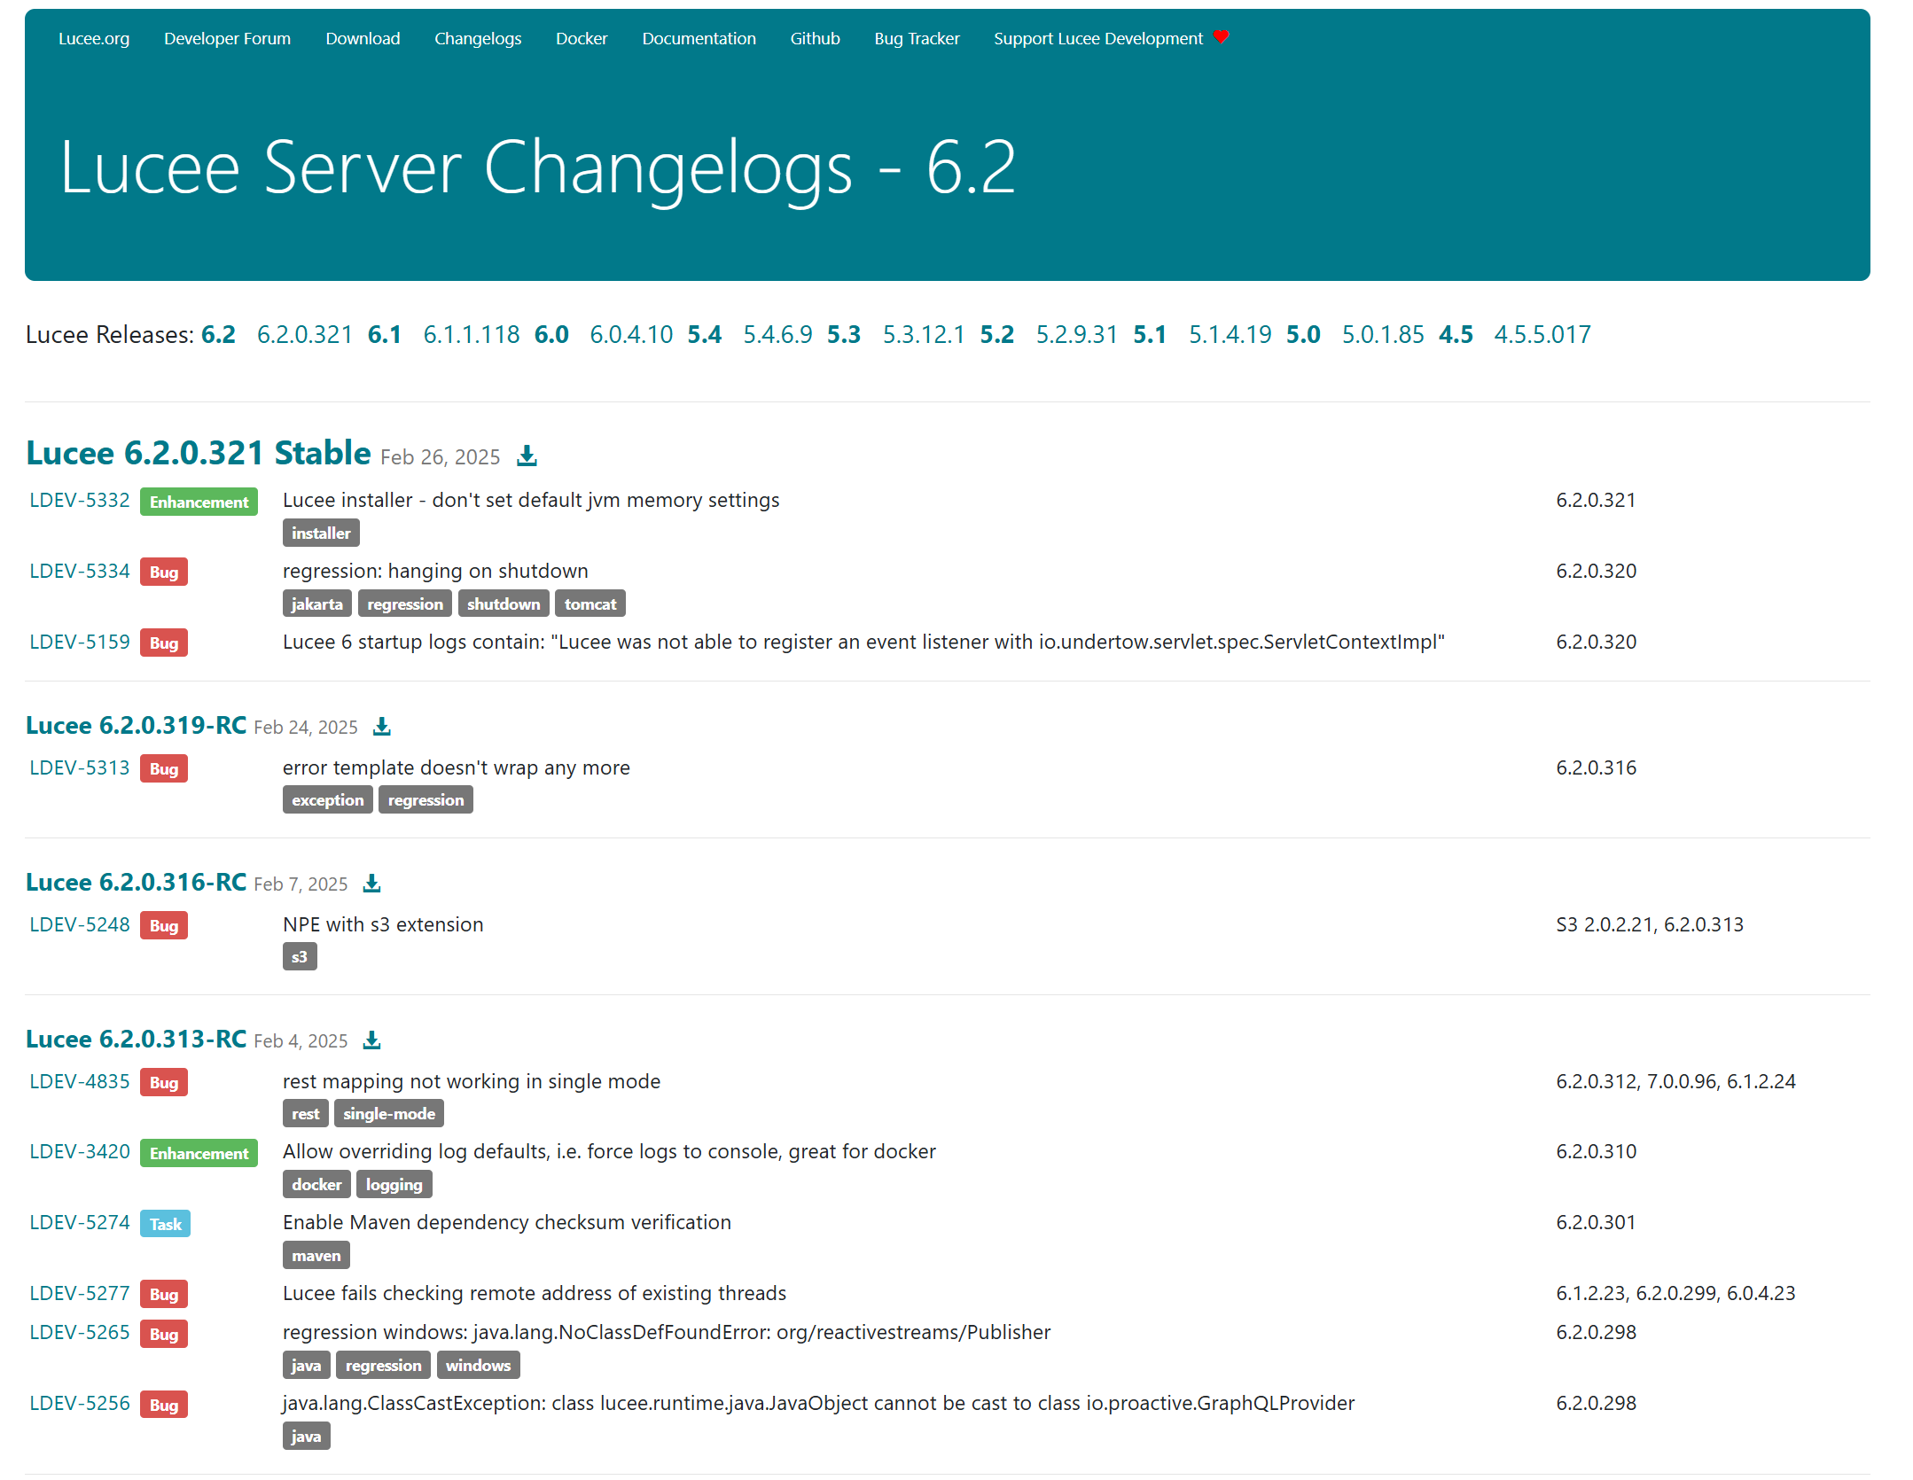
Task: Open Docker nav link
Action: (x=582, y=38)
